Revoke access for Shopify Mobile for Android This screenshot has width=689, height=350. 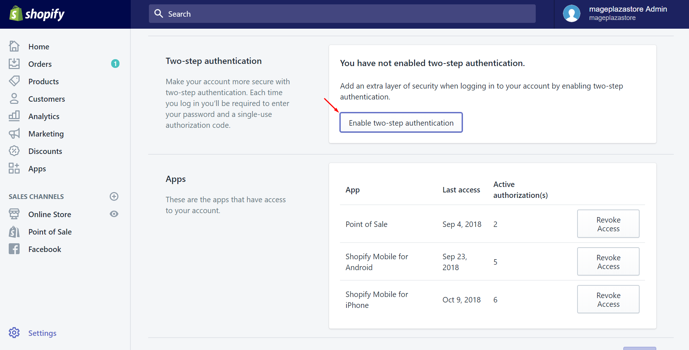[608, 261]
